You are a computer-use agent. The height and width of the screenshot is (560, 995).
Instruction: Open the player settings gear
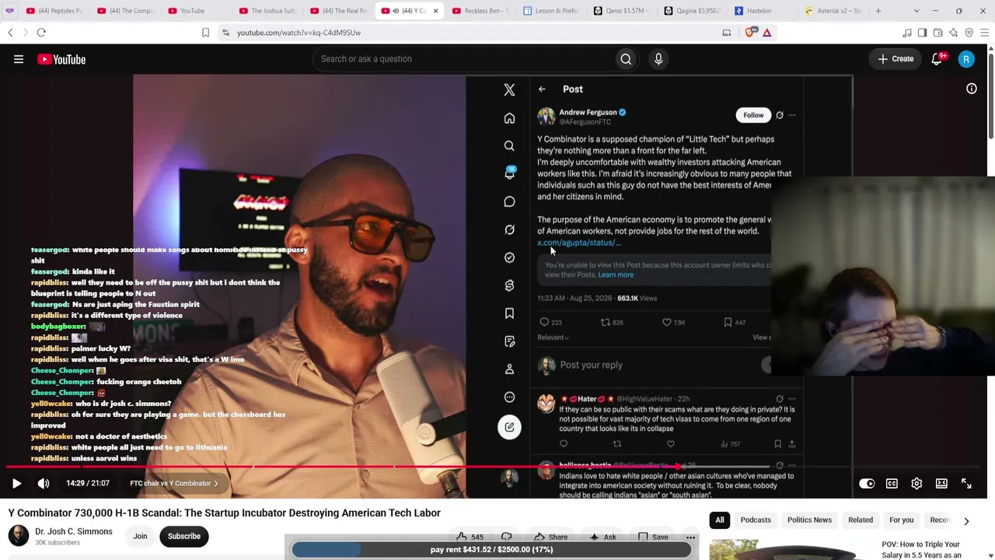pyautogui.click(x=916, y=484)
